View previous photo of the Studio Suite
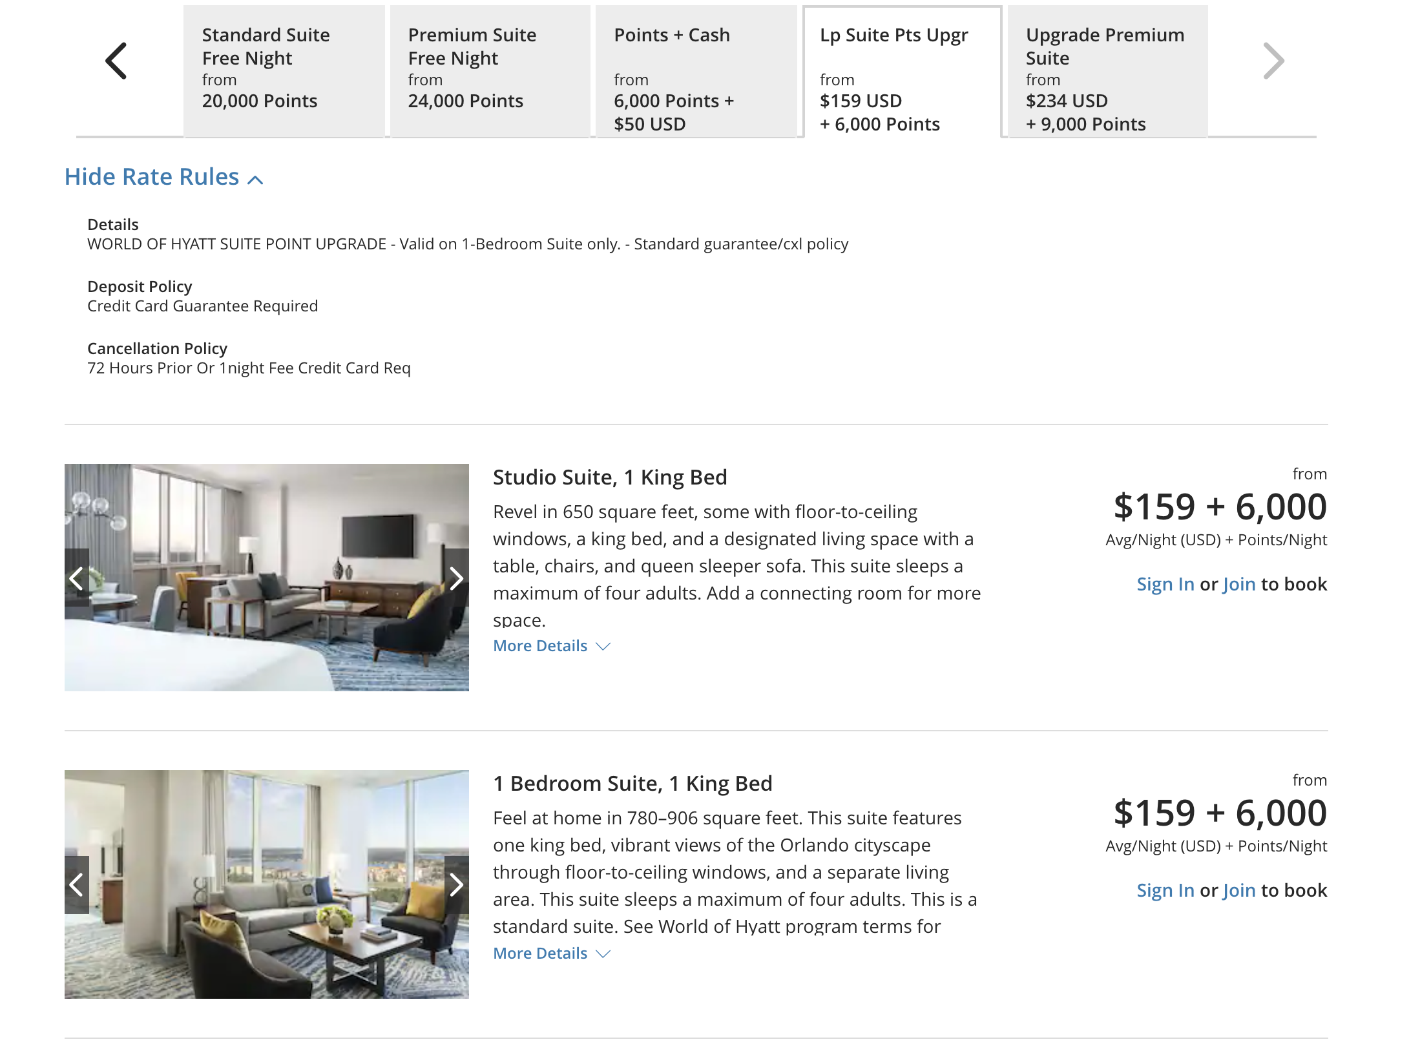This screenshot has height=1044, width=1420. click(78, 579)
